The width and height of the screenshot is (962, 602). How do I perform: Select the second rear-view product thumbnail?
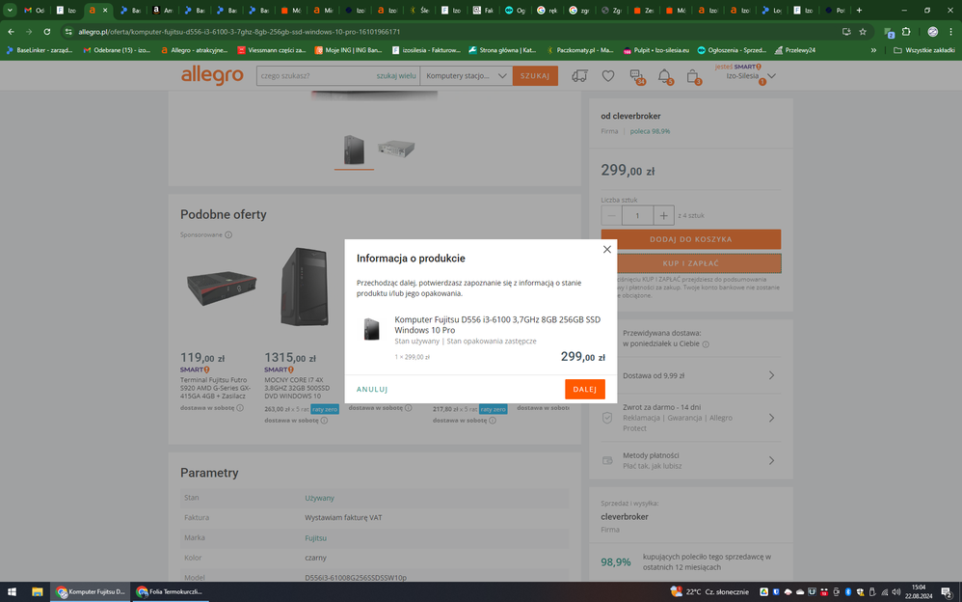click(396, 149)
